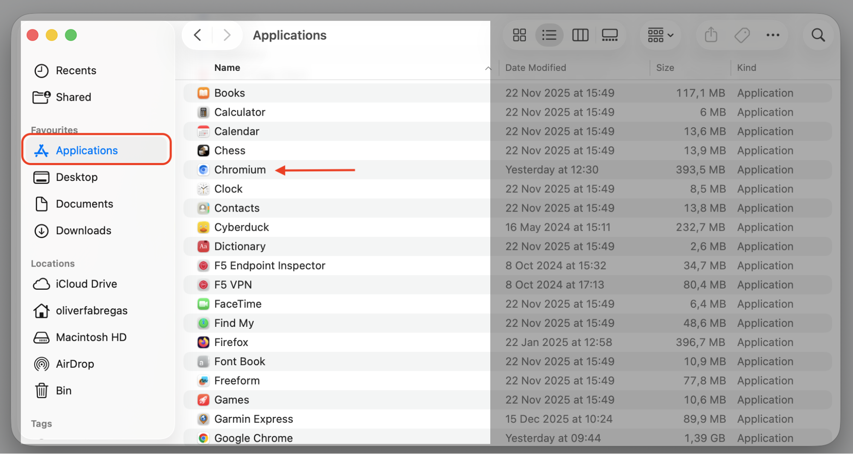Click the Firefox file name

[x=231, y=342]
